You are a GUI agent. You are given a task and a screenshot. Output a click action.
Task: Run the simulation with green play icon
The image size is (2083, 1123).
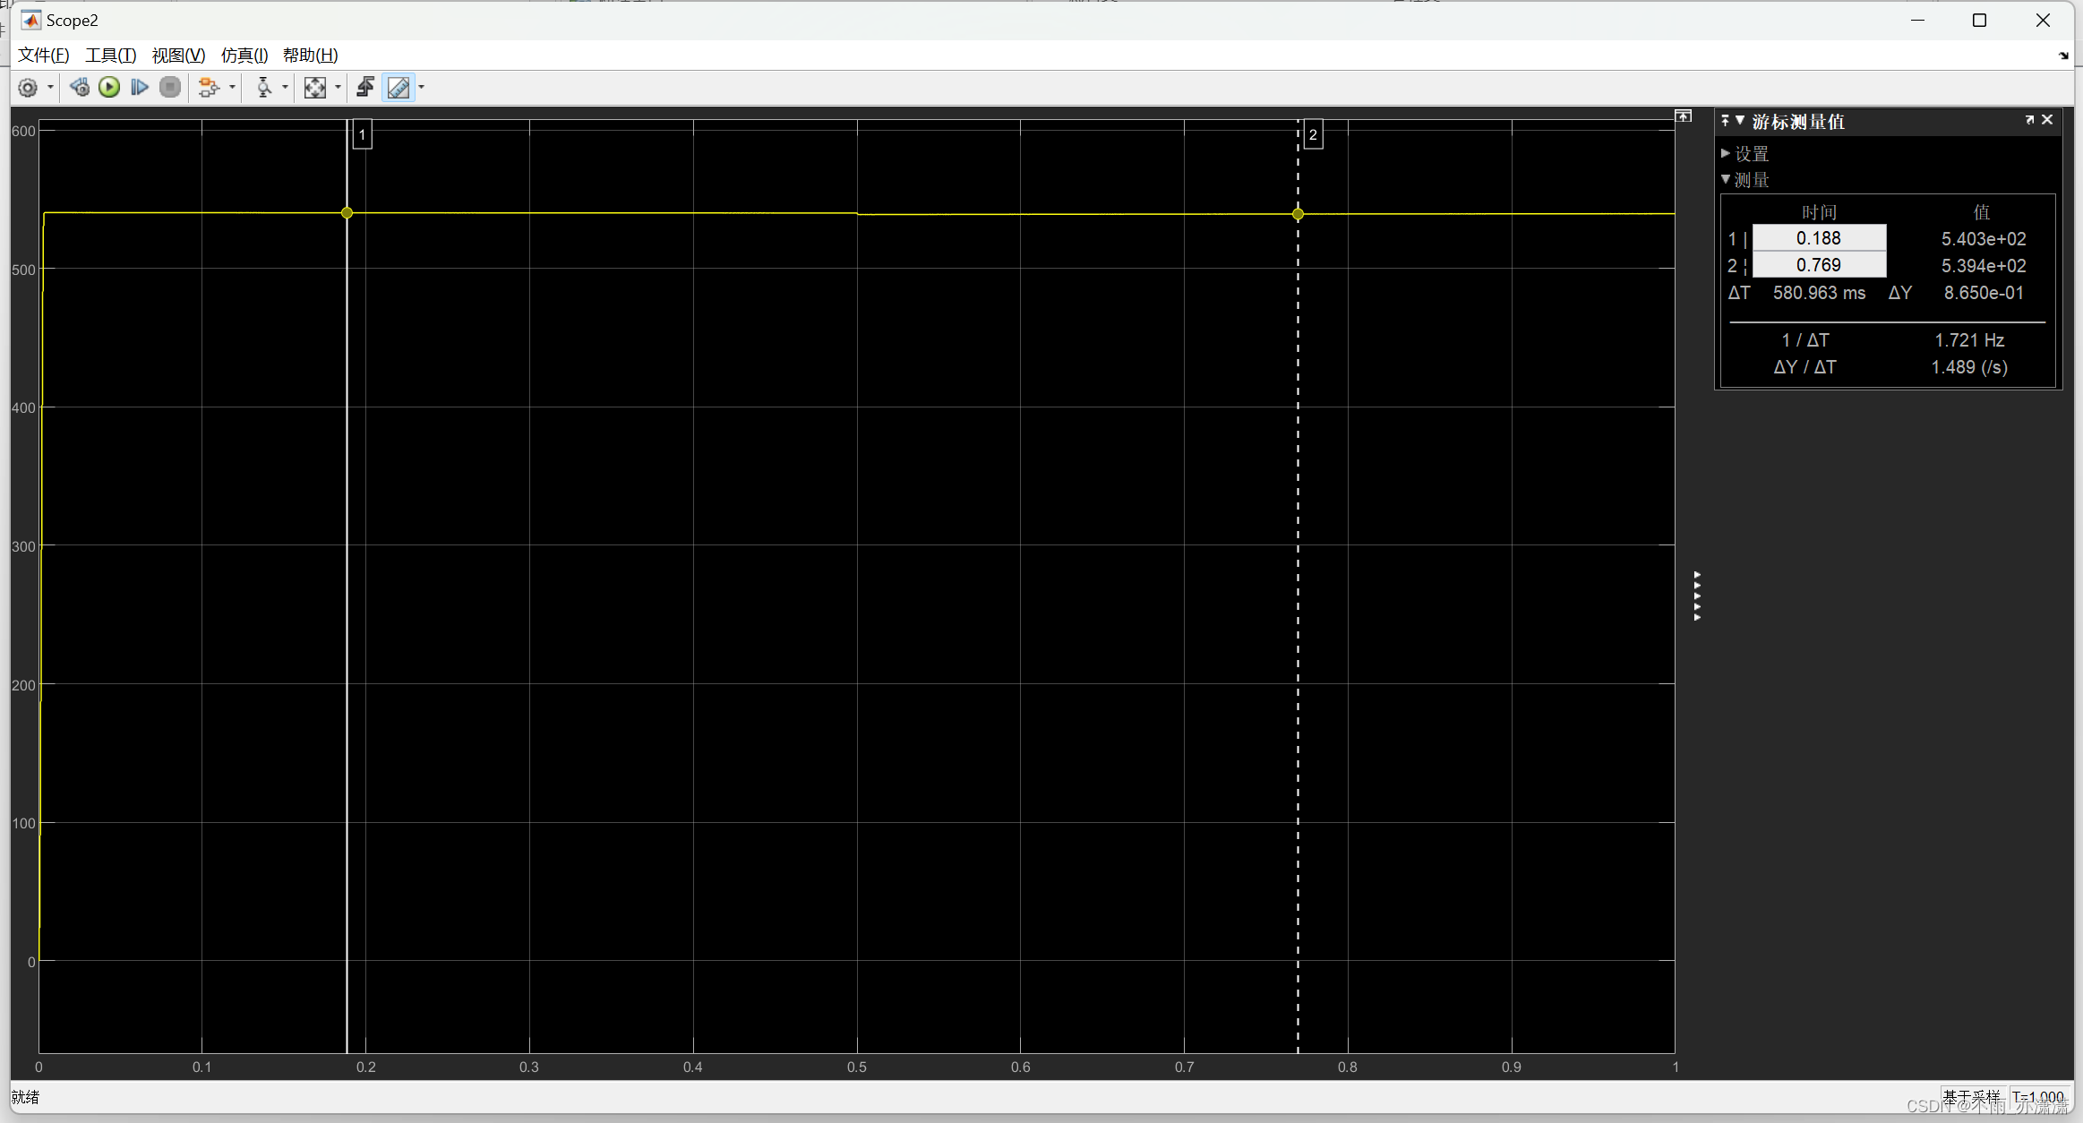coord(109,87)
